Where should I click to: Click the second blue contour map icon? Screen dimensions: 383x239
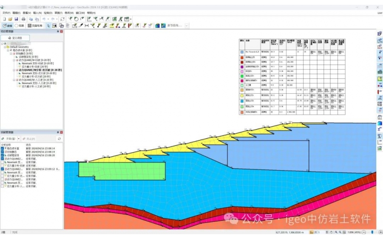tap(163, 26)
